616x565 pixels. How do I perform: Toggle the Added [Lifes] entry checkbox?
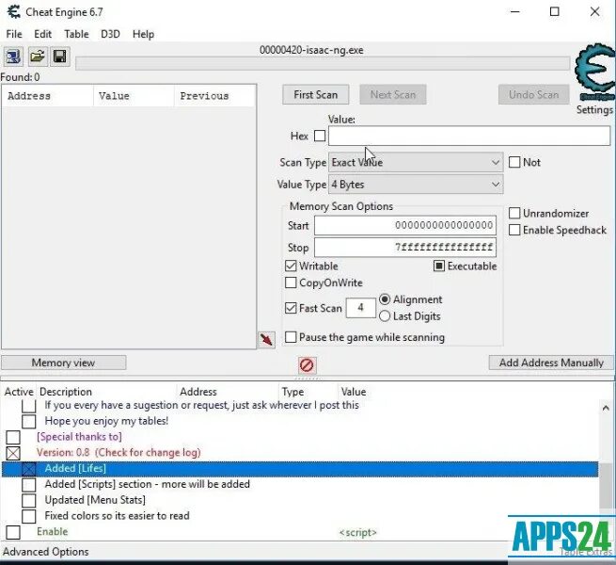click(28, 469)
